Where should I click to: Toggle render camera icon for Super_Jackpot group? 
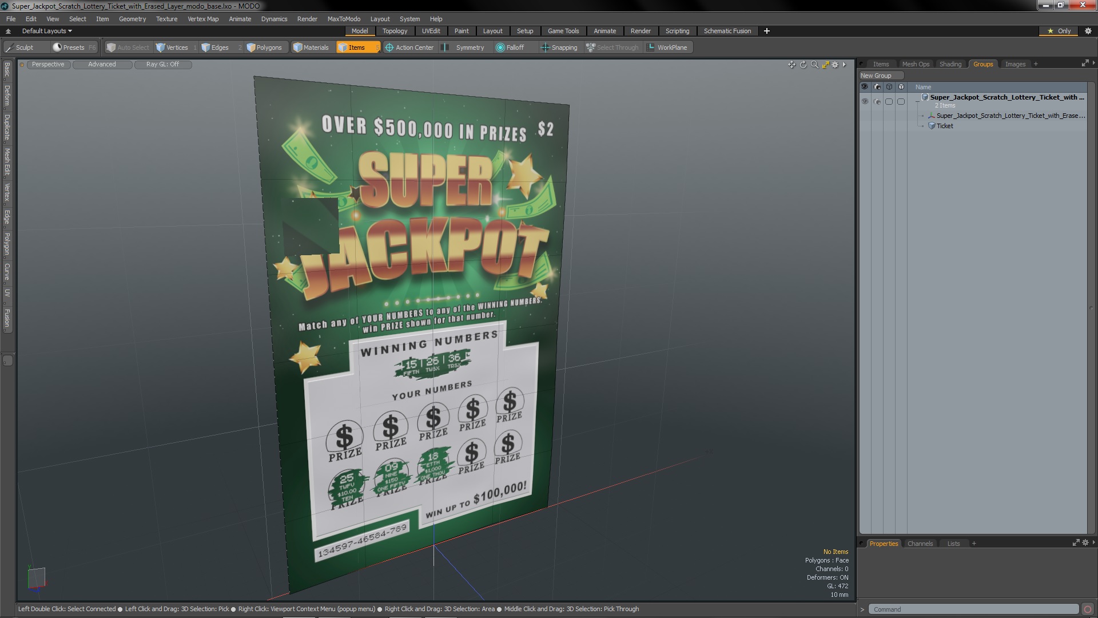[877, 101]
